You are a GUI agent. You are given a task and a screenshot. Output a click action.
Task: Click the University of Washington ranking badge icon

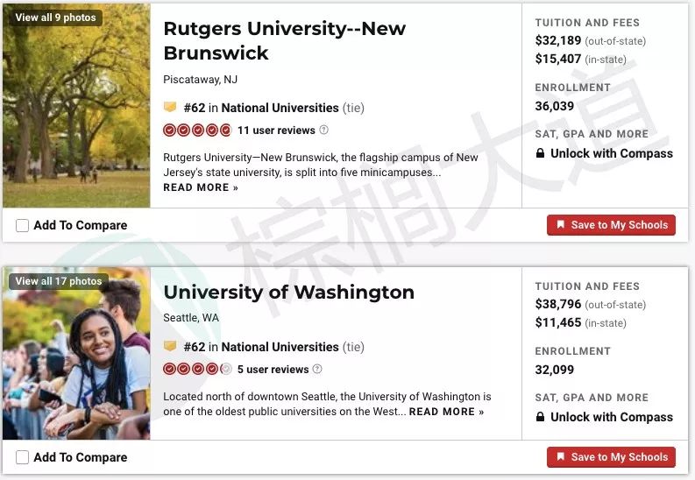tap(170, 346)
